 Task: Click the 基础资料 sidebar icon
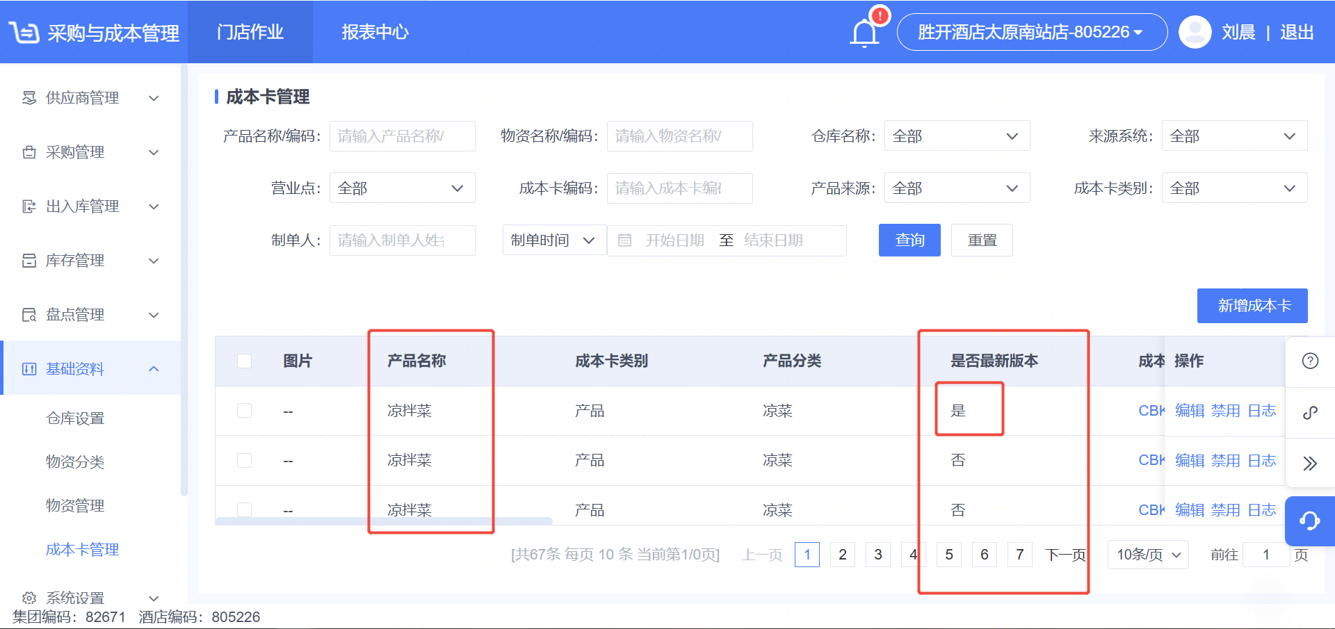[x=29, y=369]
